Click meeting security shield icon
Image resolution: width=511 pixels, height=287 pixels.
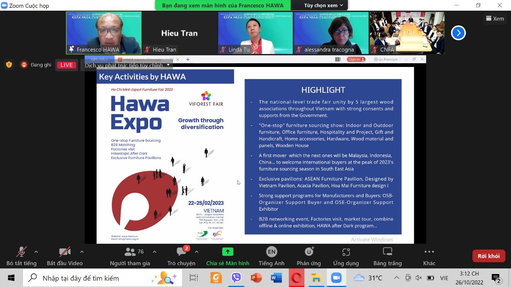click(9, 65)
